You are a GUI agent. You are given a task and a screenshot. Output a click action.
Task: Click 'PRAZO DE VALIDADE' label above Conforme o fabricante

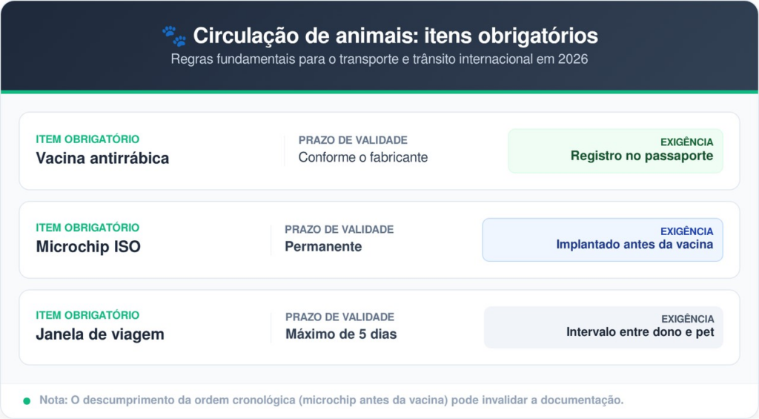coord(353,140)
